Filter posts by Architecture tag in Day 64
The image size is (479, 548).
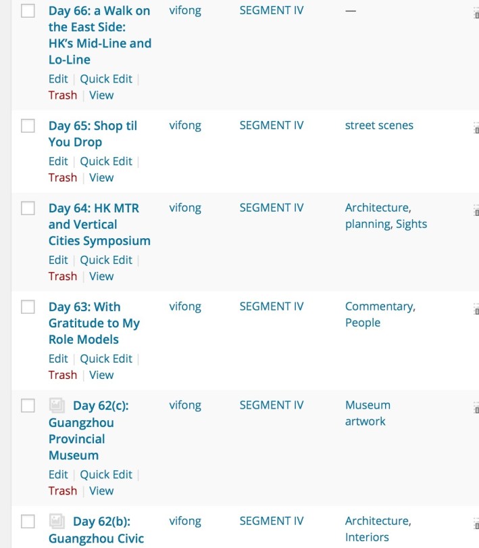click(377, 208)
